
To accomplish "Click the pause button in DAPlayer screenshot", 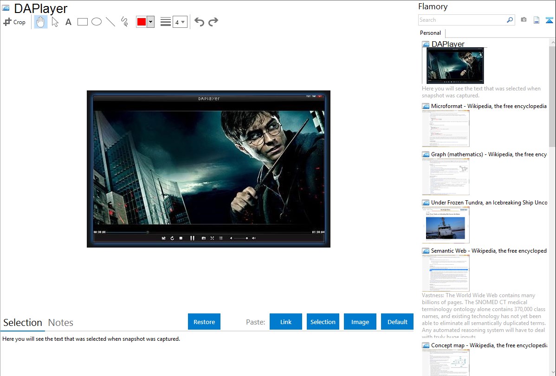I will (192, 238).
